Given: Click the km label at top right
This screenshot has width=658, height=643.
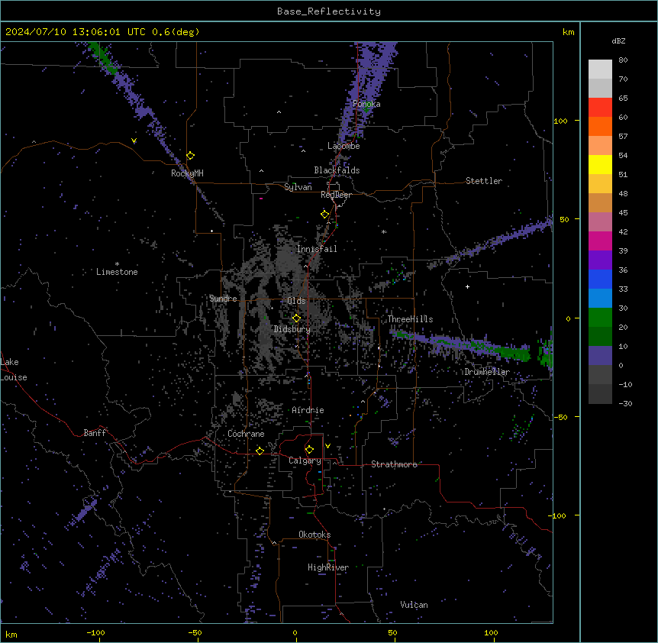Looking at the screenshot, I should pyautogui.click(x=568, y=32).
